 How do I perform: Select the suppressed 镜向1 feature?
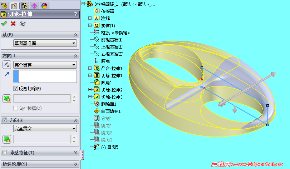[x=107, y=126]
